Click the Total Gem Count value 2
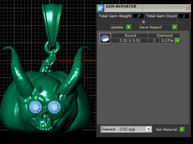This screenshot has height=144, width=193. pos(184,16)
